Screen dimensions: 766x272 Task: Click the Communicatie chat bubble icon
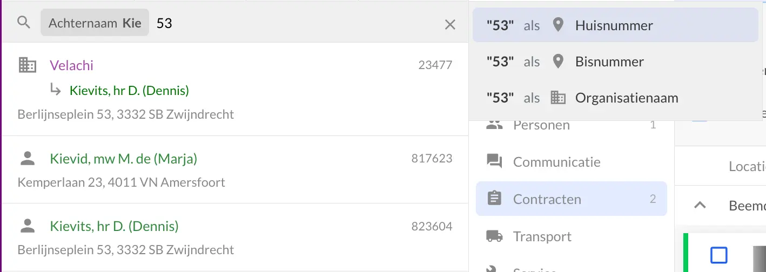point(494,162)
